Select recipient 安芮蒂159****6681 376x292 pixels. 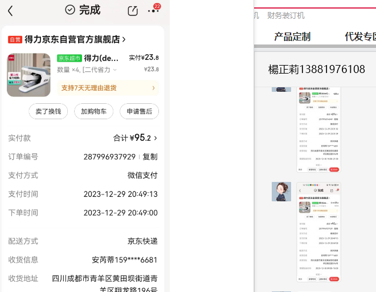point(125,260)
